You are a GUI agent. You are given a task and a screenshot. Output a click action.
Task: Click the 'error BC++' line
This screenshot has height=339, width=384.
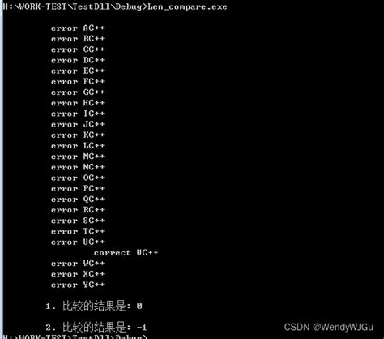coord(78,39)
